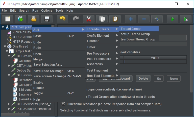Click the $.email assertion magnifier icon
Image resolution: width=194 pixels, height=117 pixels.
pos(15,99)
